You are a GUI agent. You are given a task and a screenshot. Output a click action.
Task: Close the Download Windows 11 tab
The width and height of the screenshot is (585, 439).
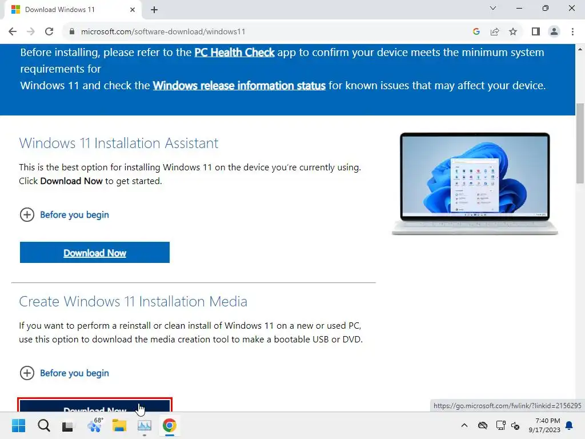133,10
